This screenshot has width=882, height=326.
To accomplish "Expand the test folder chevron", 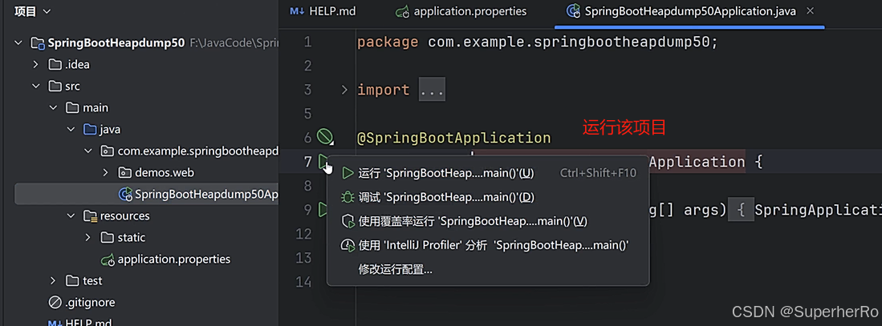I will (53, 280).
